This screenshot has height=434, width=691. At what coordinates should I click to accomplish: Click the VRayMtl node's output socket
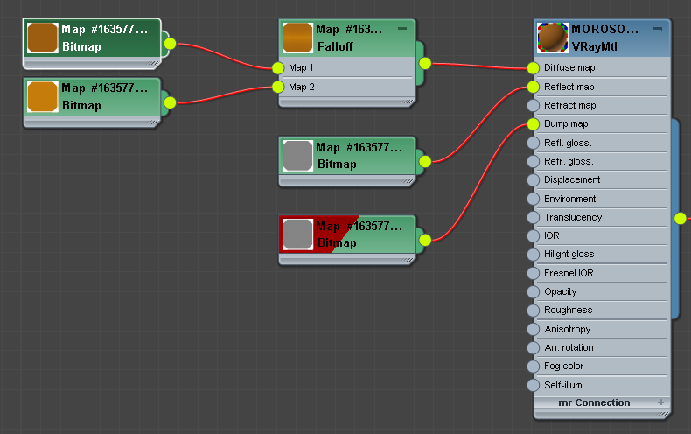point(681,219)
